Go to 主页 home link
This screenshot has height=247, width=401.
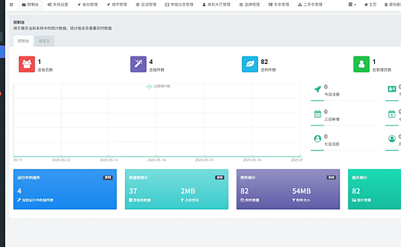(x=370, y=4)
